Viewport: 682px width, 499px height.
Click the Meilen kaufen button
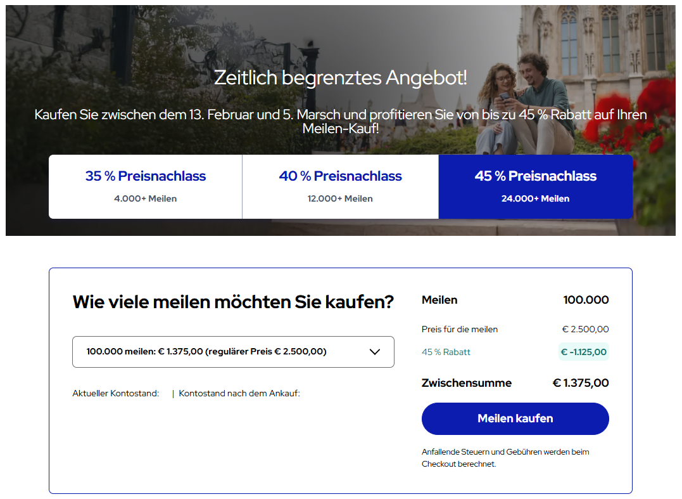click(x=514, y=418)
